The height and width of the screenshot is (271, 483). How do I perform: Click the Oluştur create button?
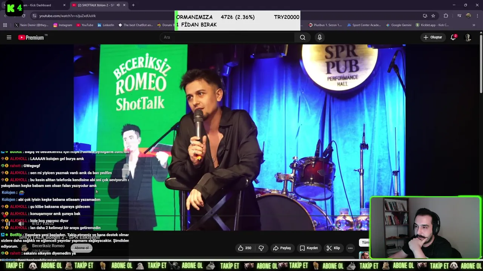(432, 37)
